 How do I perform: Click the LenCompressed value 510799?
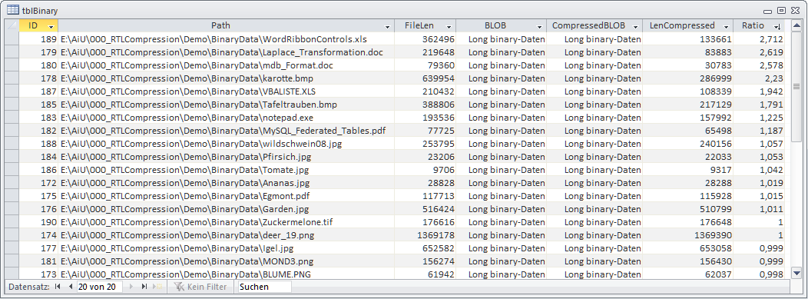[716, 209]
